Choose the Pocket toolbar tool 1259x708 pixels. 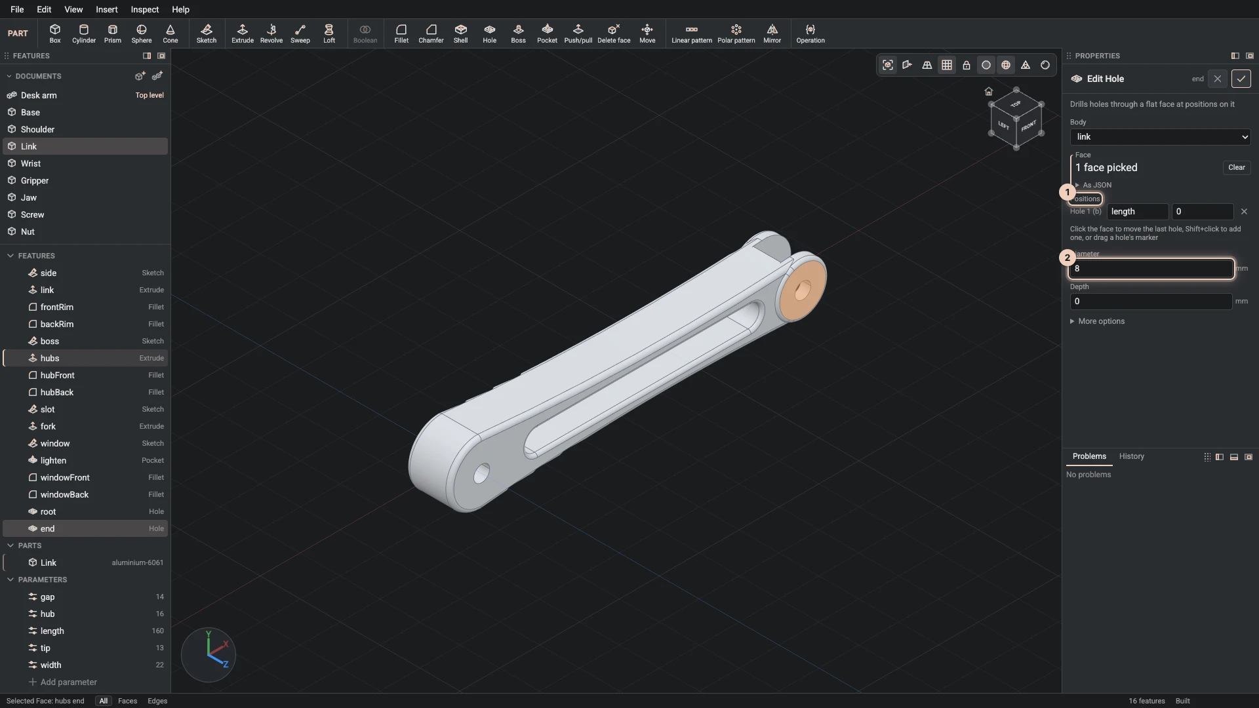click(x=547, y=33)
